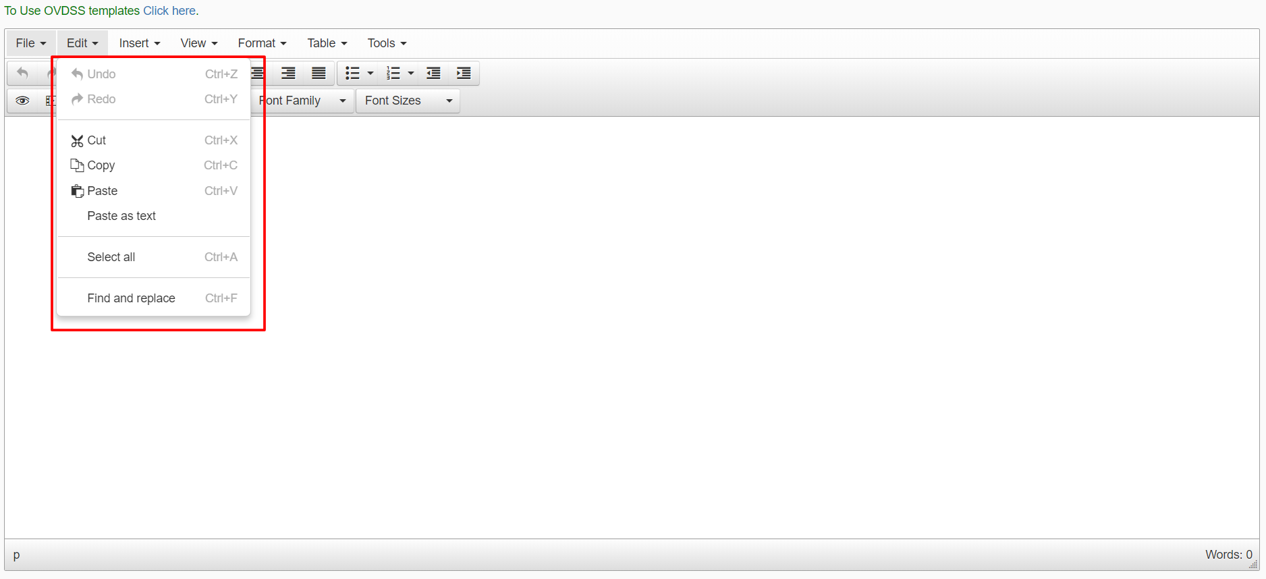Follow the 'Click here' templates link
The height and width of the screenshot is (579, 1266).
coord(169,11)
